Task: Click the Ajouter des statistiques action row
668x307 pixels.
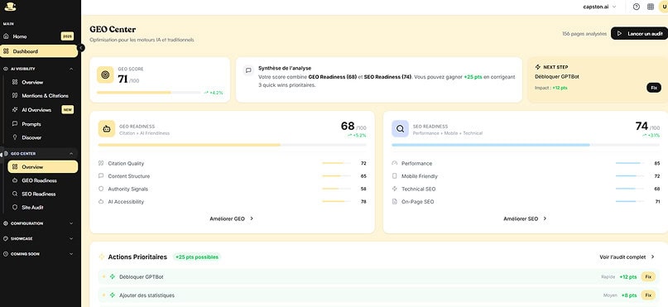Action: (379, 295)
